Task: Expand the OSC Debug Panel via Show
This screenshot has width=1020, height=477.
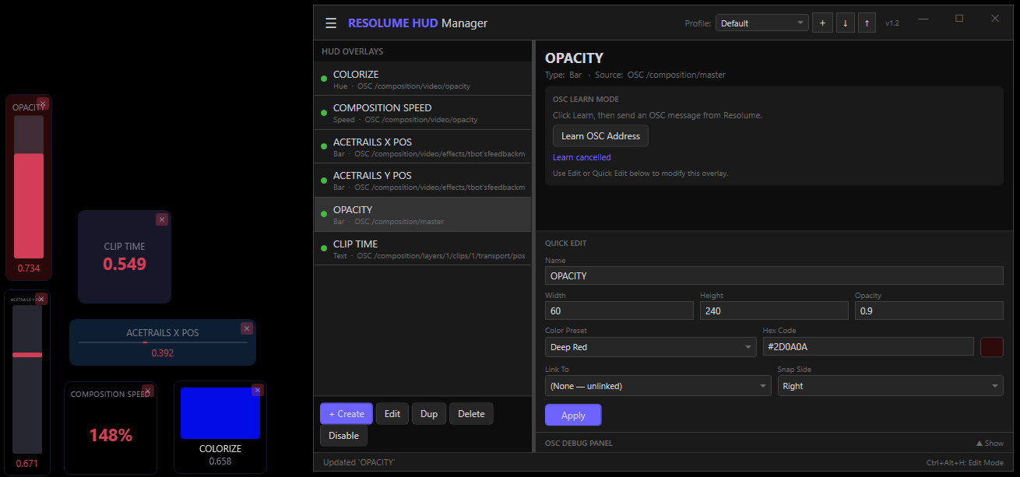Action: tap(989, 443)
